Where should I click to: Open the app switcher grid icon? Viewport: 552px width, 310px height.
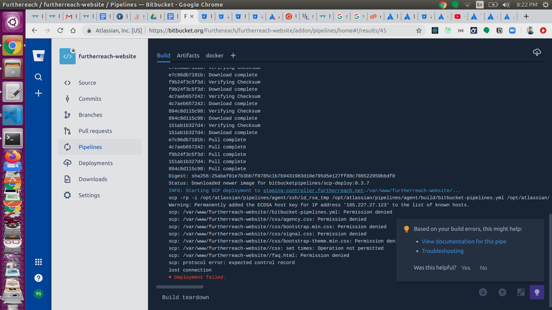(38, 262)
